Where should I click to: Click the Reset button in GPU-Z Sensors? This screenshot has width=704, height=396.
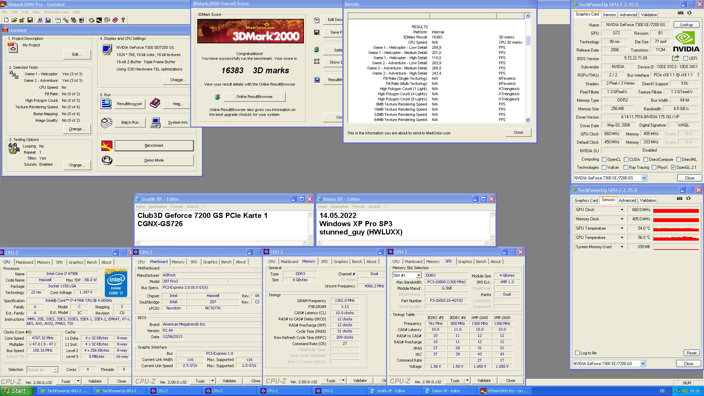[x=691, y=353]
